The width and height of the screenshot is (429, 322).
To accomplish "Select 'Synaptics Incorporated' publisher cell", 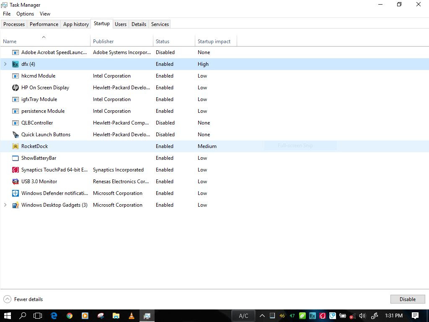I will (118, 170).
